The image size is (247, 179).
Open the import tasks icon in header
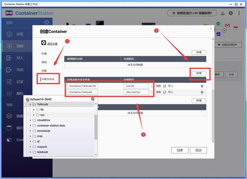(222, 13)
